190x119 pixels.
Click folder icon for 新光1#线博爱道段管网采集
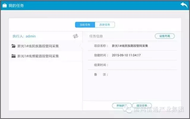pyautogui.click(x=13, y=56)
